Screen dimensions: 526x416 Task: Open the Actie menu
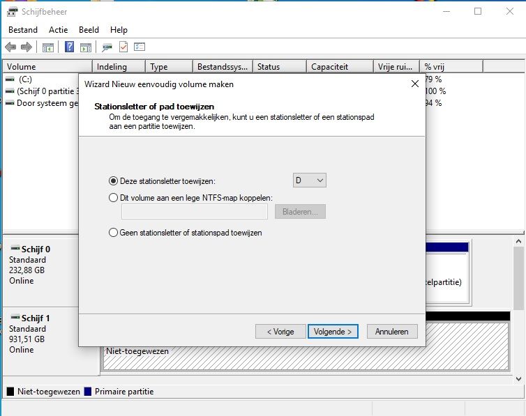59,30
